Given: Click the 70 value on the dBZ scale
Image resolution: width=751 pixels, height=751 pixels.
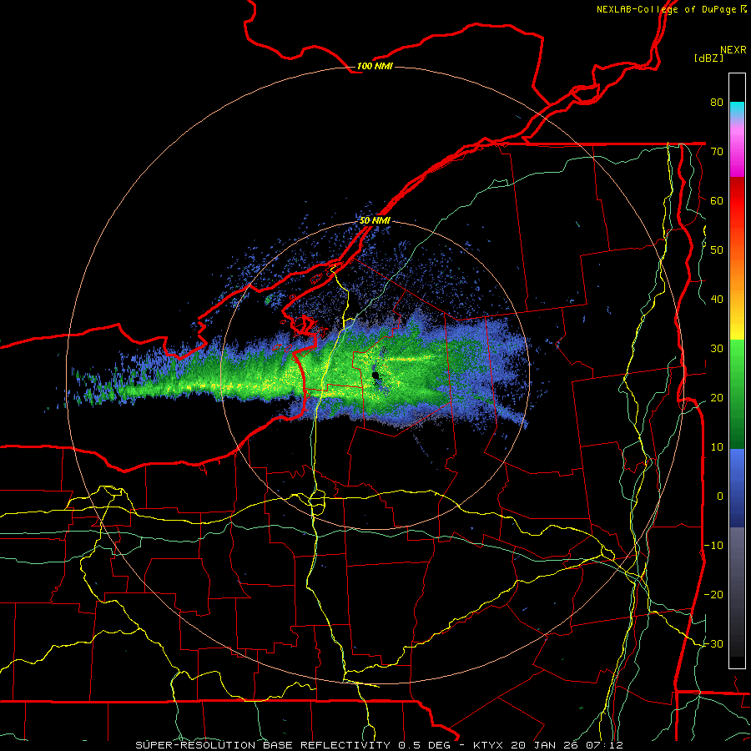Looking at the screenshot, I should pyautogui.click(x=717, y=151).
